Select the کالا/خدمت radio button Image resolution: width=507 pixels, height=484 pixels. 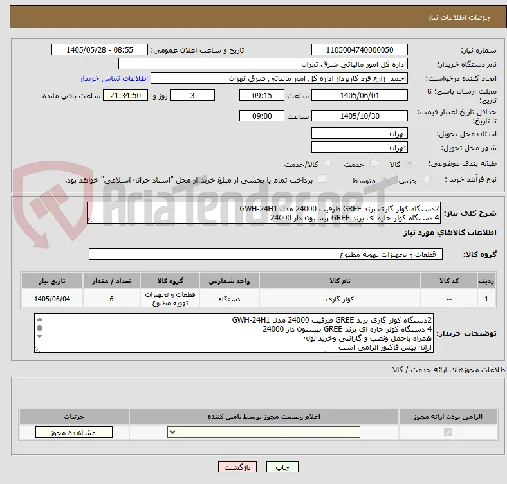click(x=328, y=163)
